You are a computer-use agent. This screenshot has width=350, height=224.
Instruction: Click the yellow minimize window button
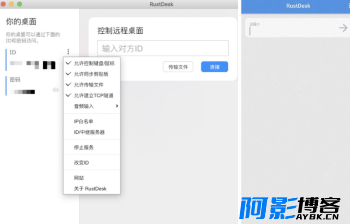tap(11, 4)
